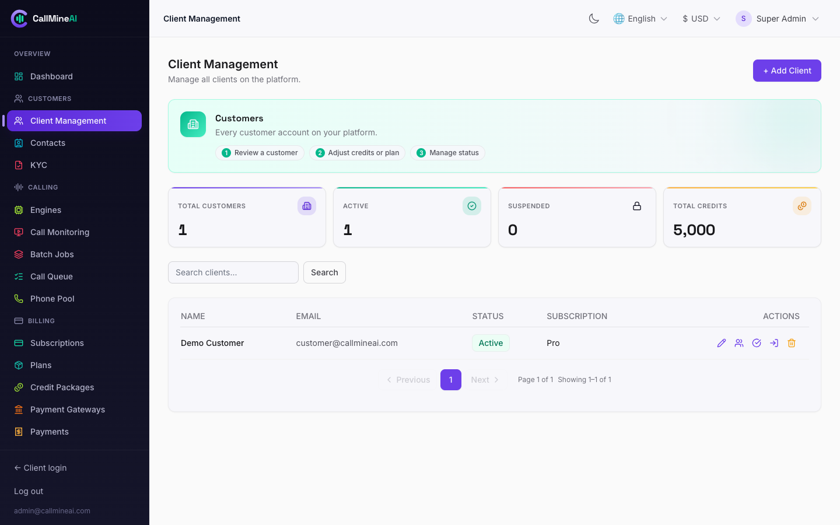This screenshot has width=840, height=525.
Task: Go to Engines in the sidebar
Action: (x=74, y=210)
